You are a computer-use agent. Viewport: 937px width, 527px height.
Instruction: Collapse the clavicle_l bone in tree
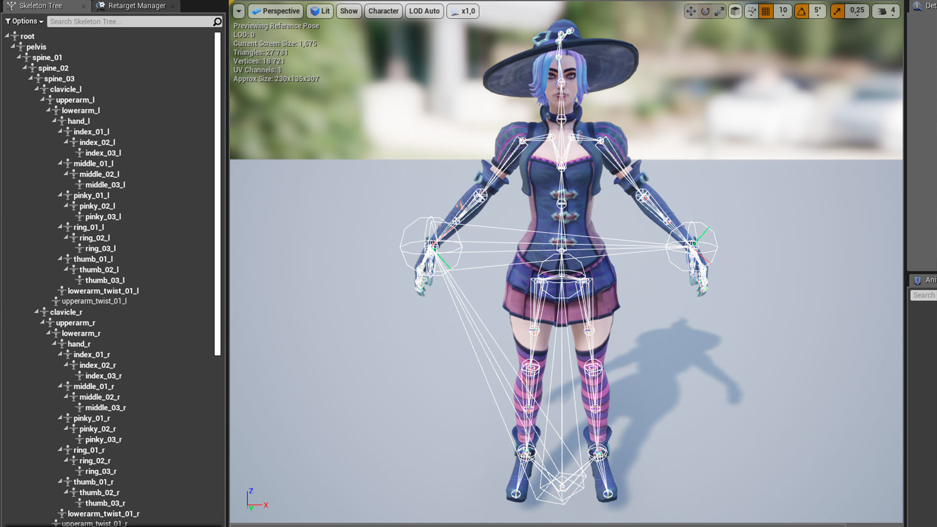coord(37,89)
